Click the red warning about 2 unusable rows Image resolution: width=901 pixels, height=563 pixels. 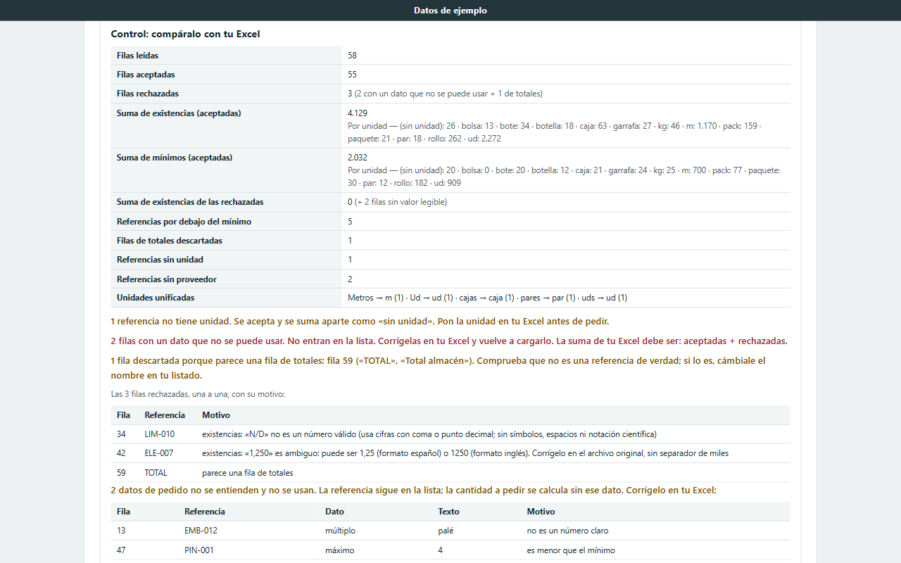coord(449,341)
